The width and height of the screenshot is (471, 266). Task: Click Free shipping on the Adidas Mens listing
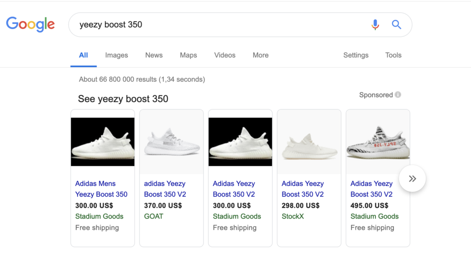click(x=97, y=228)
